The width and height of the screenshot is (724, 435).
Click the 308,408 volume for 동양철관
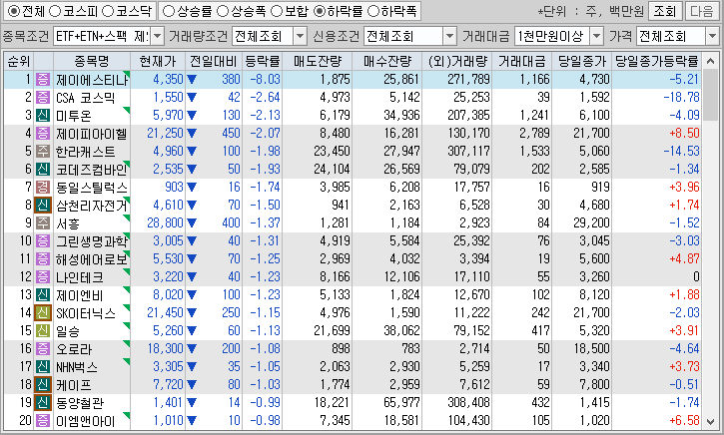[x=468, y=403]
